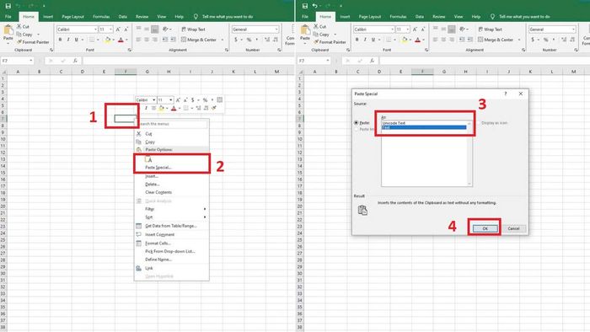The height and width of the screenshot is (332, 590).
Task: Select Unicode Text in the As list
Action: coord(424,123)
